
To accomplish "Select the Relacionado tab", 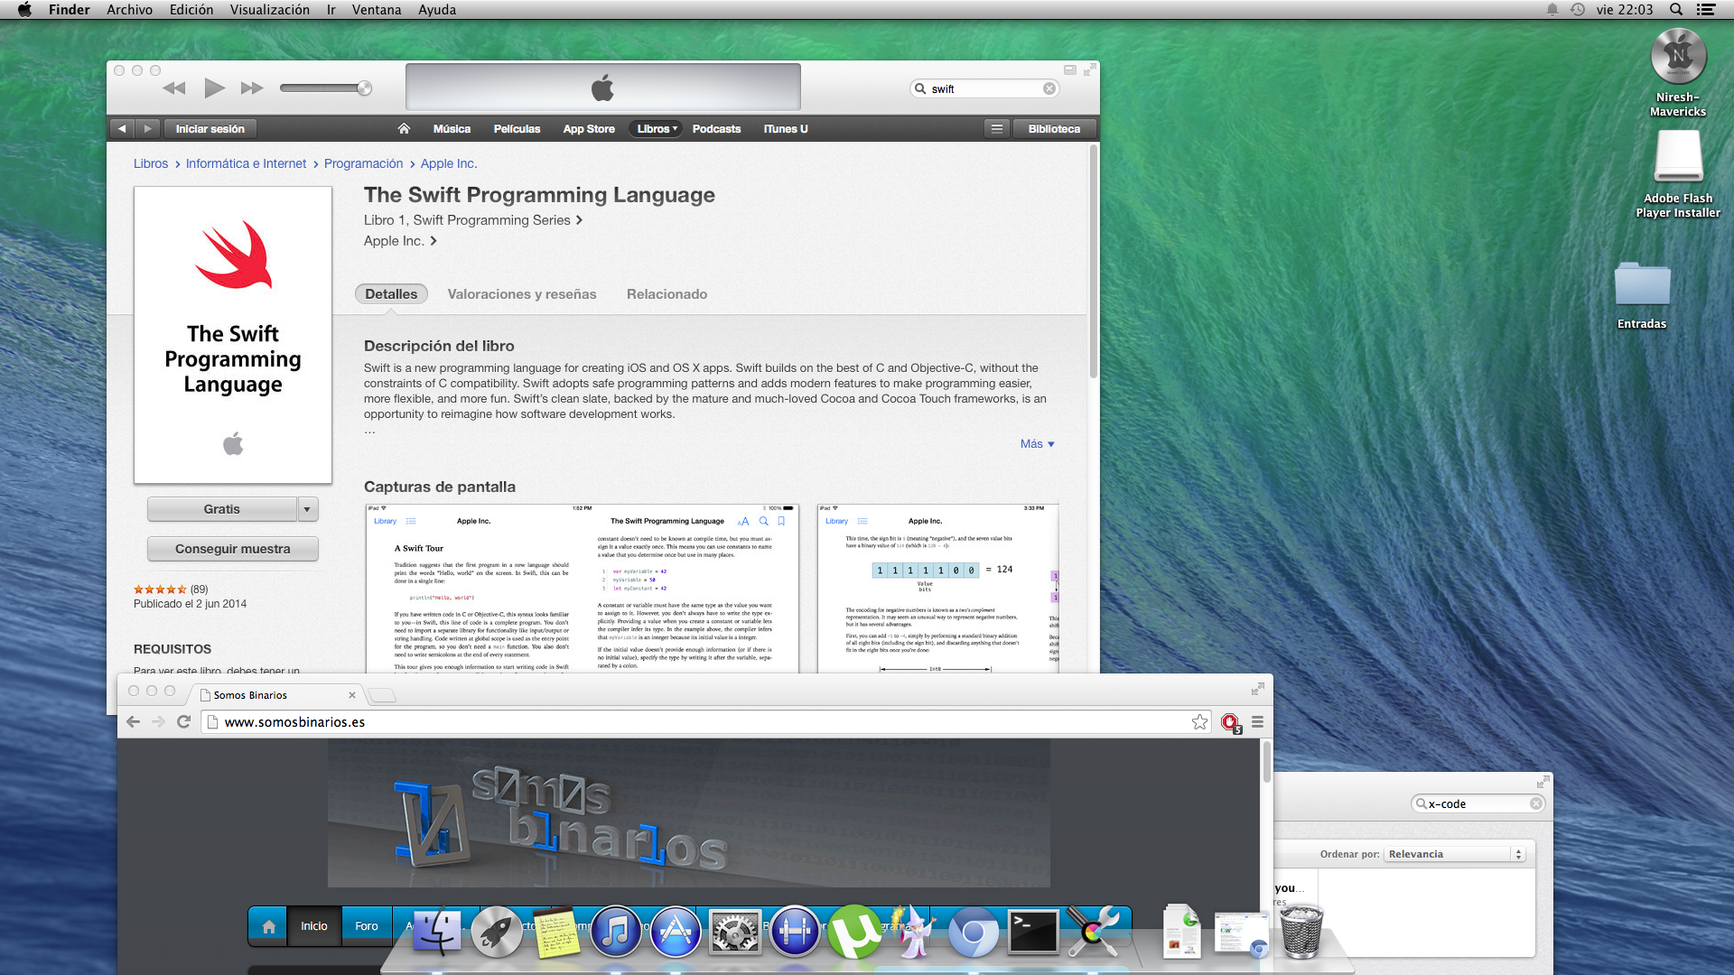I will 667,294.
